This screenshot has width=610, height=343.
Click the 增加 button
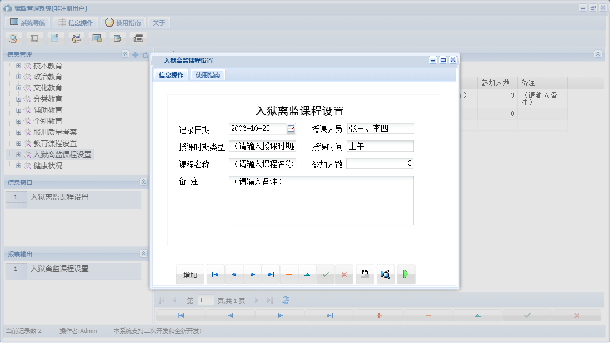pyautogui.click(x=190, y=274)
